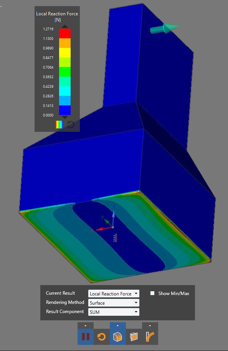This screenshot has width=228, height=351.
Task: Click the legend lower limit triangle
Action: pyautogui.click(x=65, y=117)
